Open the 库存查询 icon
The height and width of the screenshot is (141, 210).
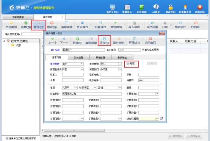141,7
